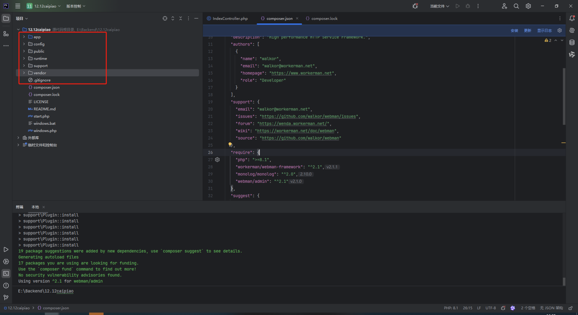Open 12.12caipiao project dropdown
578x315 pixels.
click(44, 6)
